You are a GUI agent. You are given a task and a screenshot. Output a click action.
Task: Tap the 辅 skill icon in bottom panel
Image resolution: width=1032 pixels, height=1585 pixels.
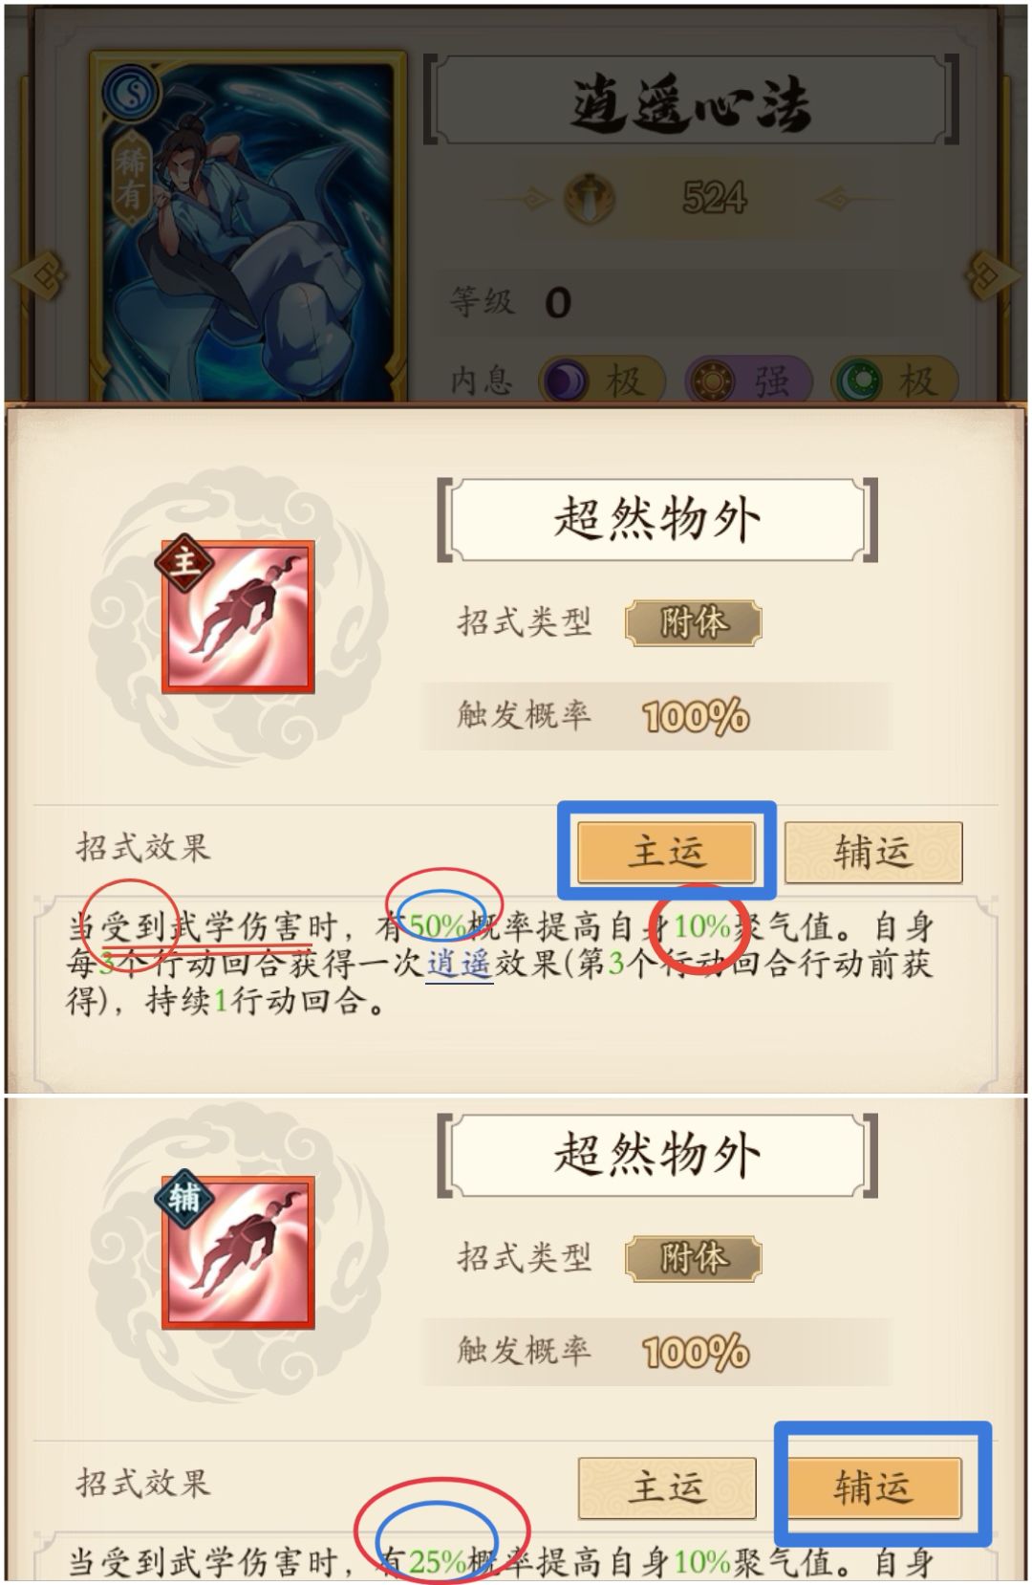pyautogui.click(x=238, y=1251)
